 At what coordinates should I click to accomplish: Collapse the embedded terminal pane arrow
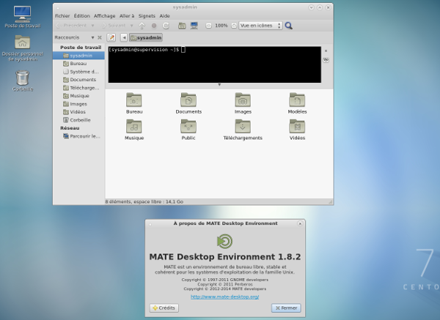(219, 85)
